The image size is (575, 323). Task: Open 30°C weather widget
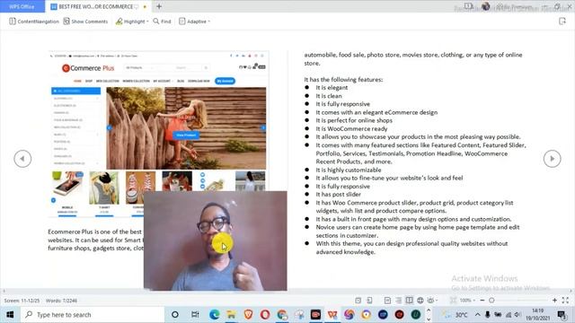[x=456, y=315]
